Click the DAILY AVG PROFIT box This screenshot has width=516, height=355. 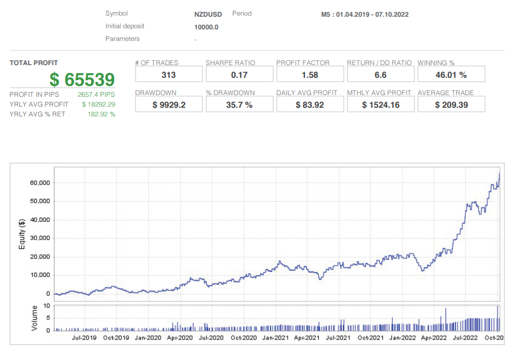pos(310,104)
